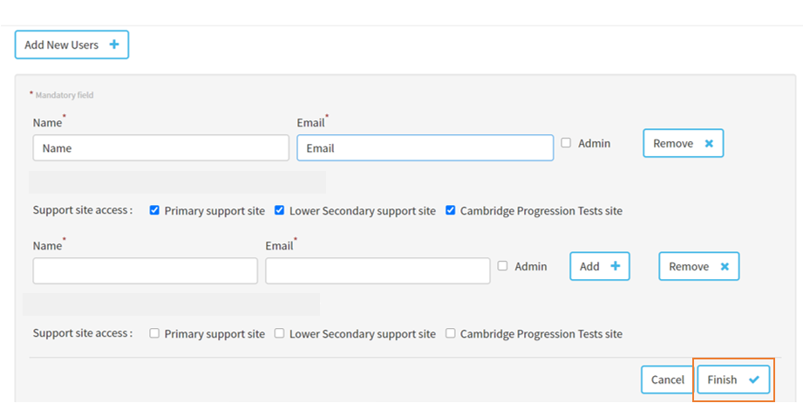Viewport: 803px width, 410px height.
Task: Click the Finish button label
Action: (722, 379)
